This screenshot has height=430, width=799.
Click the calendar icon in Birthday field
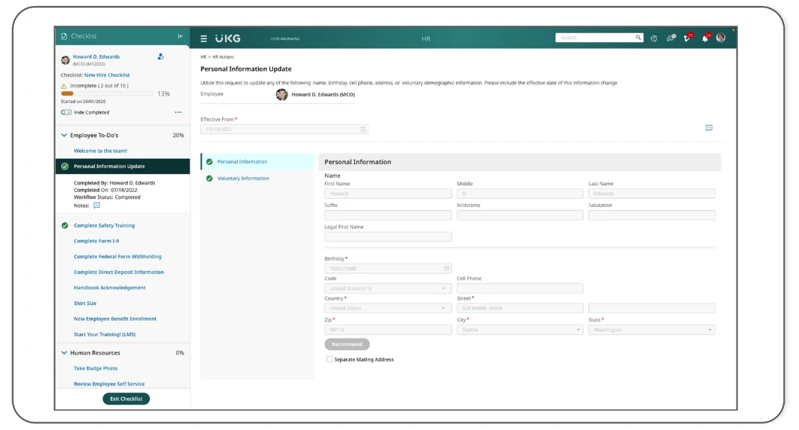[446, 268]
